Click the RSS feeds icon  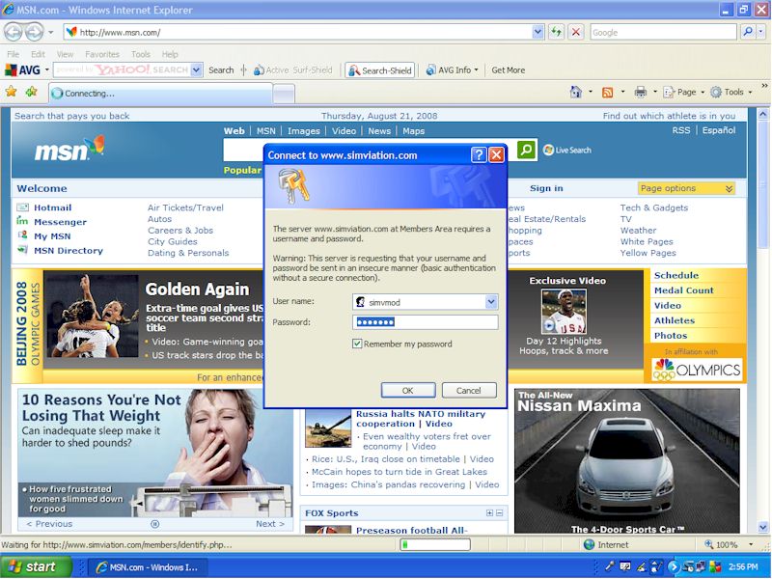tap(607, 93)
